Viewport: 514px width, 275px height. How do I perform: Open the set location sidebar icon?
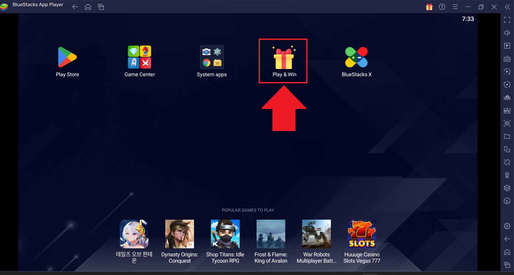pos(507,175)
